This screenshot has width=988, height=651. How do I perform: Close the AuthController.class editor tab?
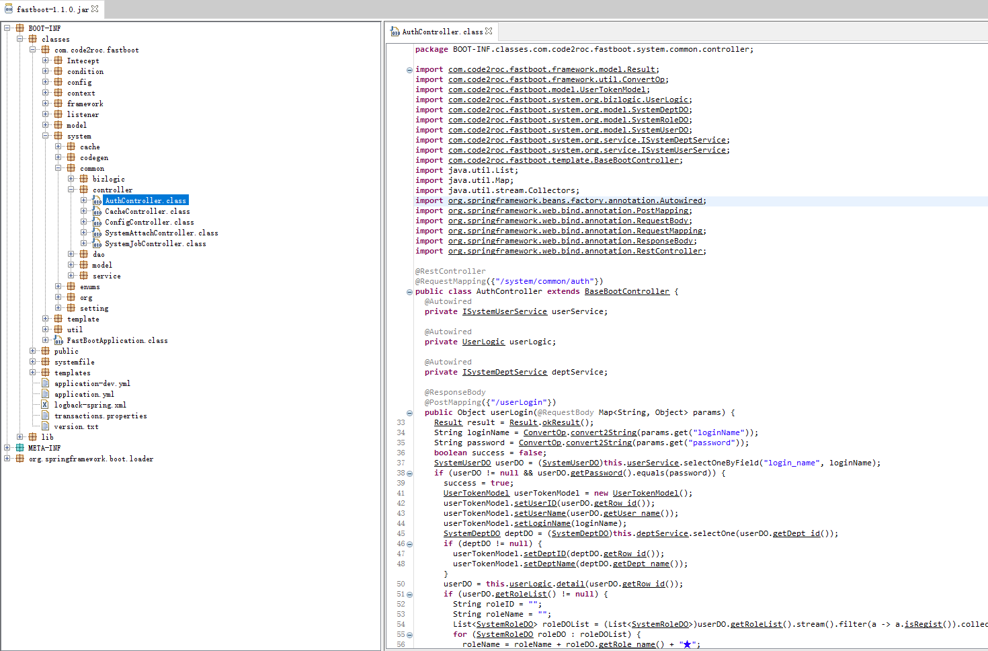489,31
